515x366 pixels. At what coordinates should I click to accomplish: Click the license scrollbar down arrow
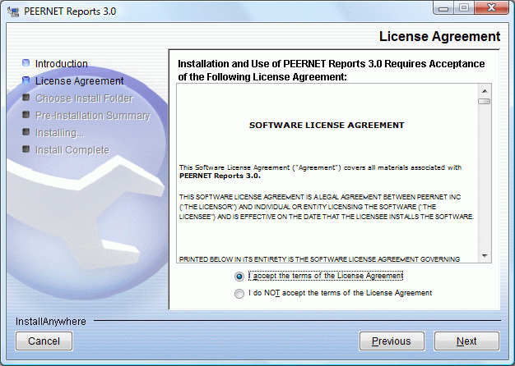point(485,256)
